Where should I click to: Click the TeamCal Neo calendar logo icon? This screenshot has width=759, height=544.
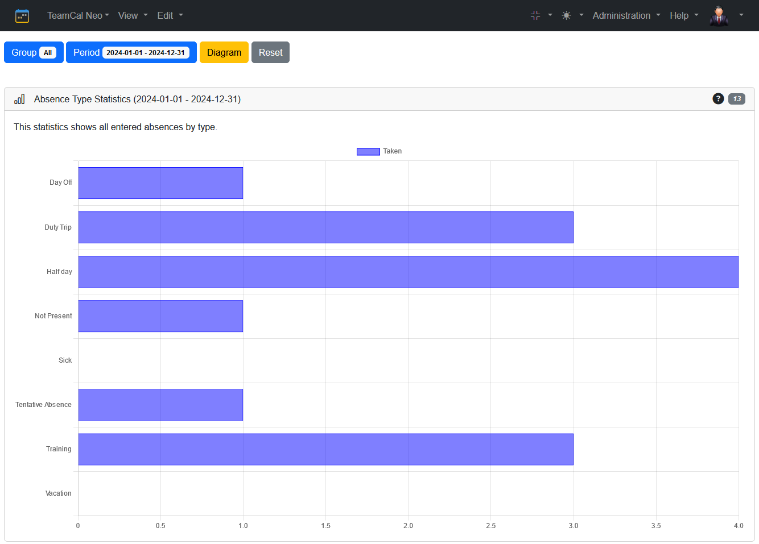click(22, 15)
